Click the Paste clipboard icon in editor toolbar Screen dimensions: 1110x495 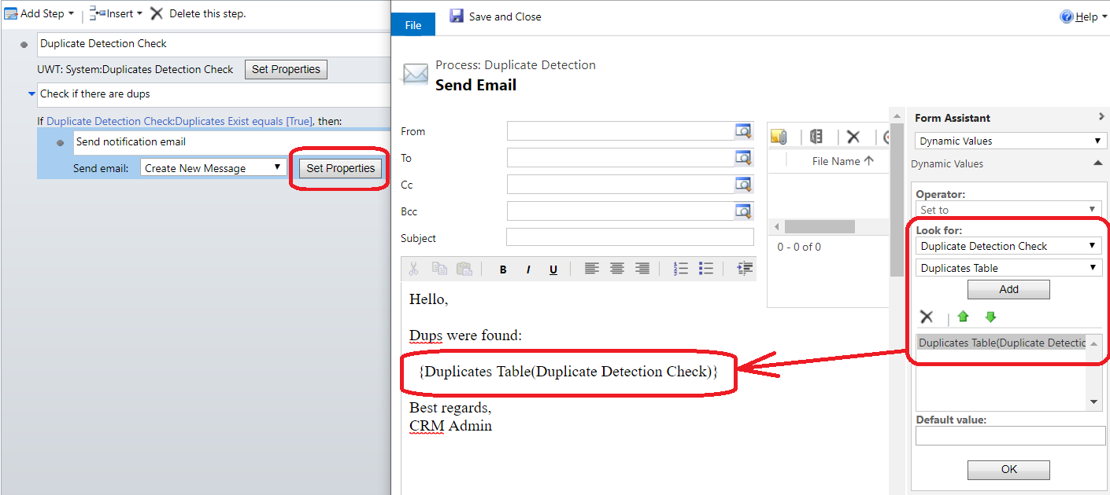click(x=464, y=269)
